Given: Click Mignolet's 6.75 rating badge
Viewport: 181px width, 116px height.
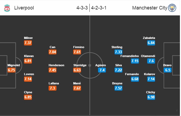Looking at the screenshot, I should 12,70.
